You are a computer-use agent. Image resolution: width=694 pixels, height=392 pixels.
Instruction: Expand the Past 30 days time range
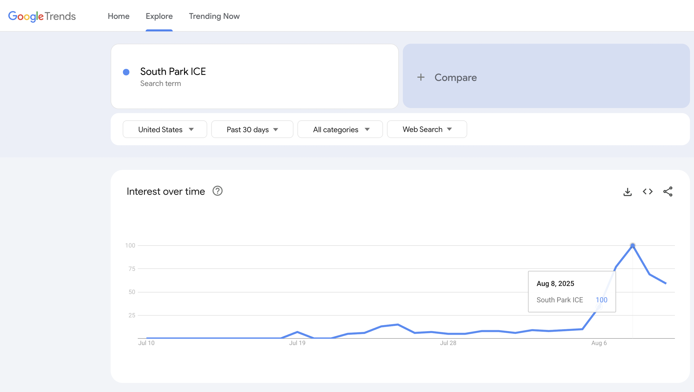point(252,129)
